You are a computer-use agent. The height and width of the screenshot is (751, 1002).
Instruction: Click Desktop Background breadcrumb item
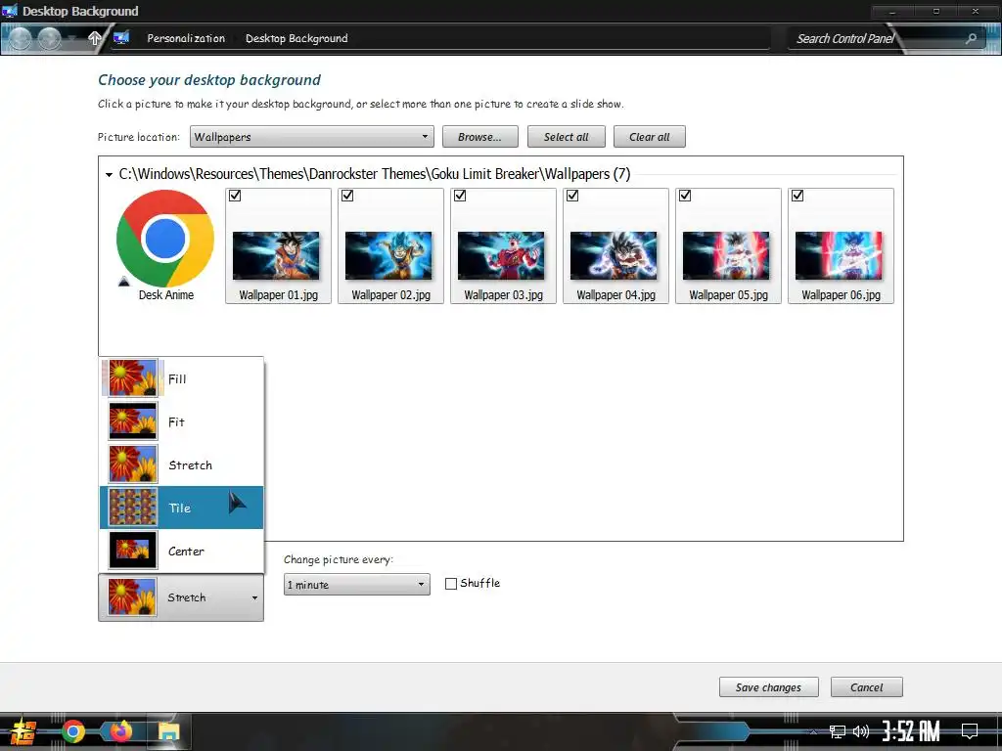(296, 38)
